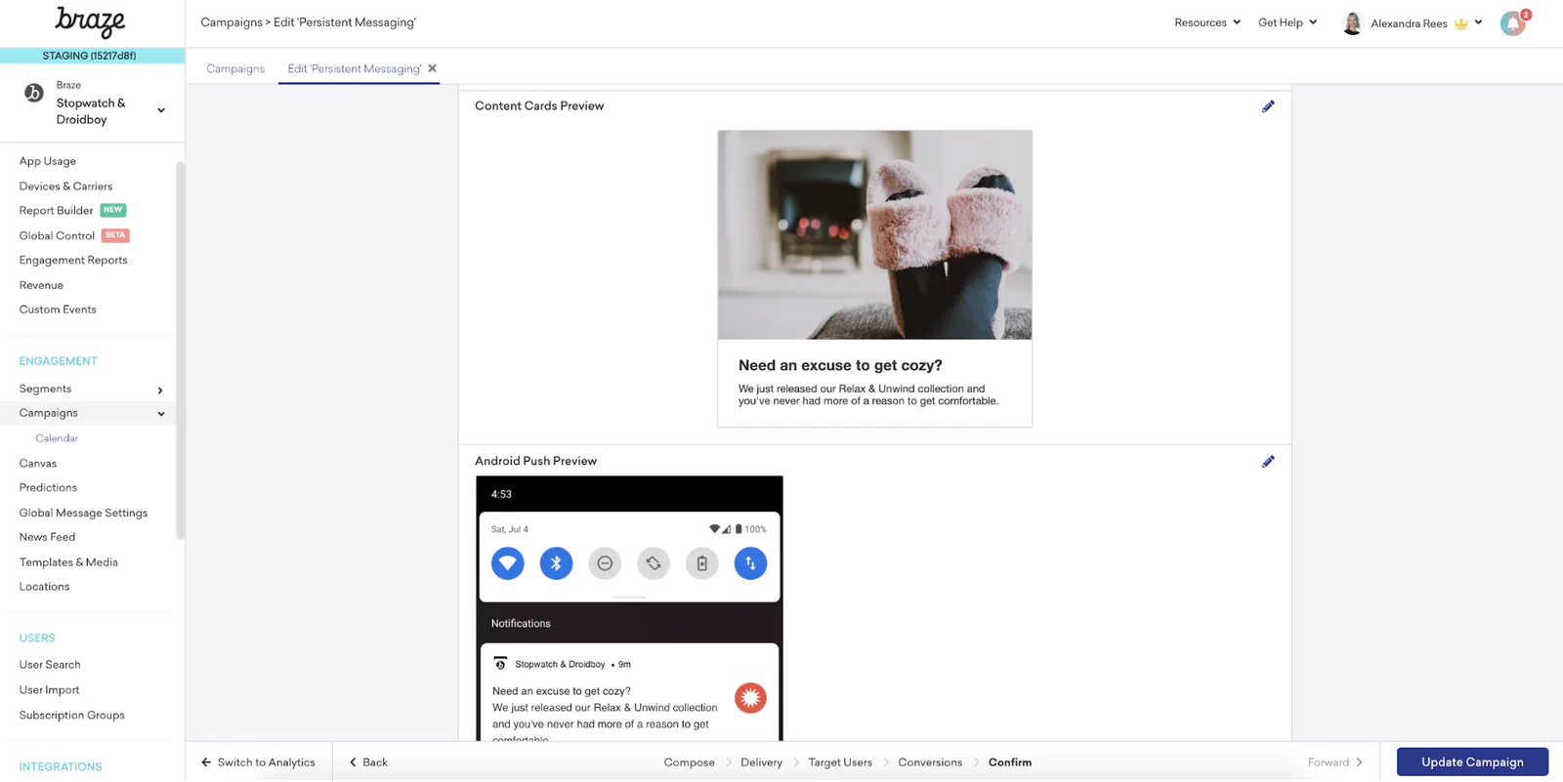The height and width of the screenshot is (782, 1563).
Task: Open the notification bell icon
Action: pyautogui.click(x=1513, y=23)
